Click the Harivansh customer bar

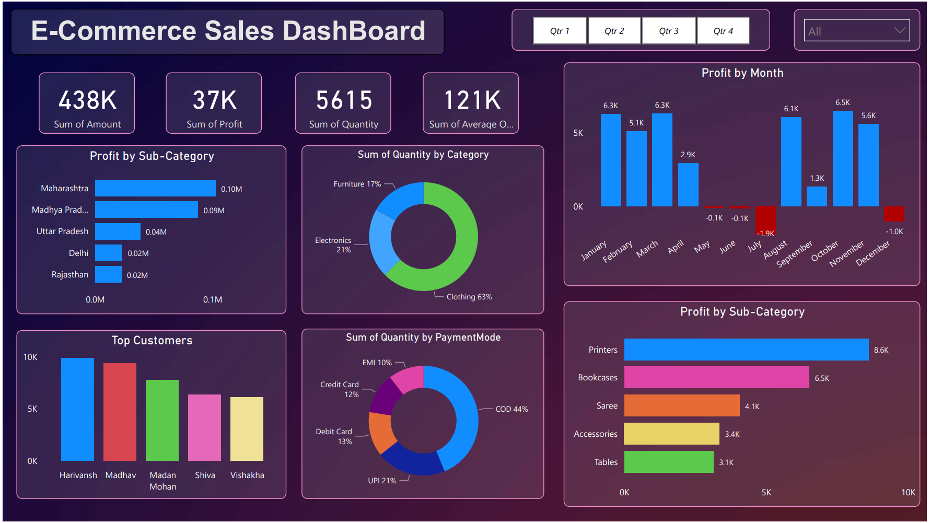(x=77, y=409)
